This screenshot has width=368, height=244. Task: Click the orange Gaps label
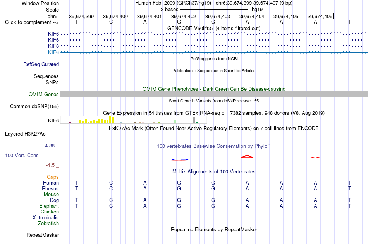[x=53, y=177]
